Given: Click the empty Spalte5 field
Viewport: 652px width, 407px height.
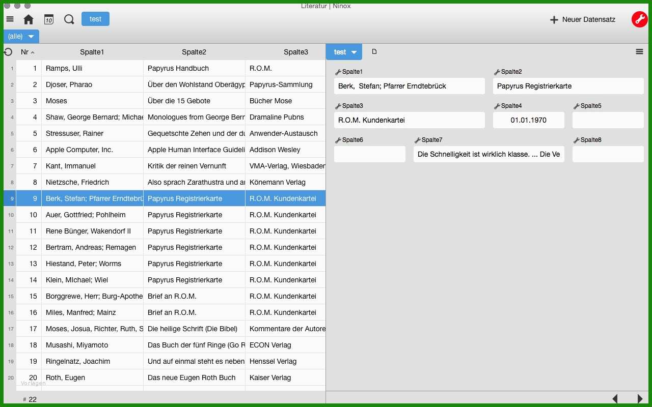Looking at the screenshot, I should click(608, 120).
